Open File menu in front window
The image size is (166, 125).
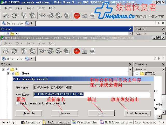point(19,43)
